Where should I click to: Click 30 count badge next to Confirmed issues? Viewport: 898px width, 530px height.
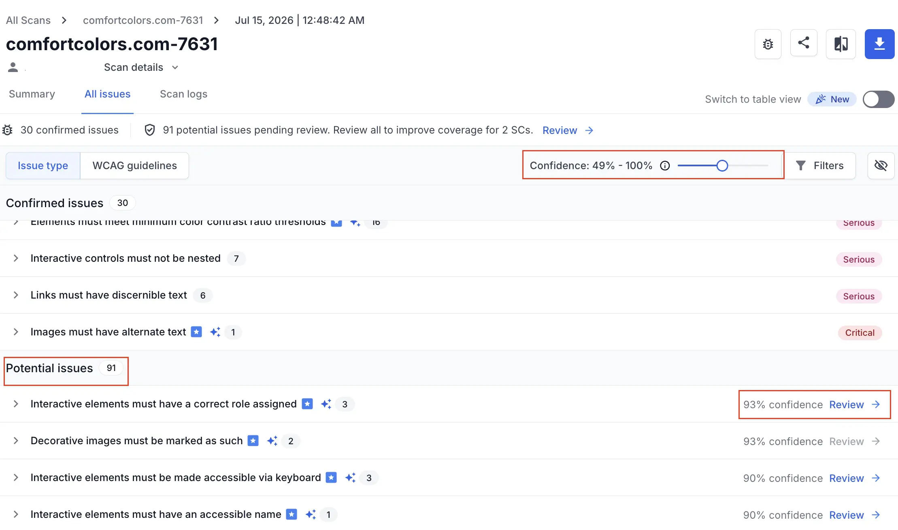click(123, 203)
